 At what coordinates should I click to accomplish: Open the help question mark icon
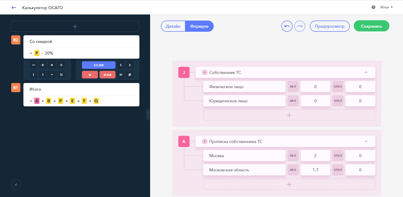373,7
